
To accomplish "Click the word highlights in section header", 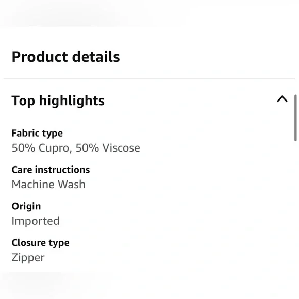I will (72, 101).
